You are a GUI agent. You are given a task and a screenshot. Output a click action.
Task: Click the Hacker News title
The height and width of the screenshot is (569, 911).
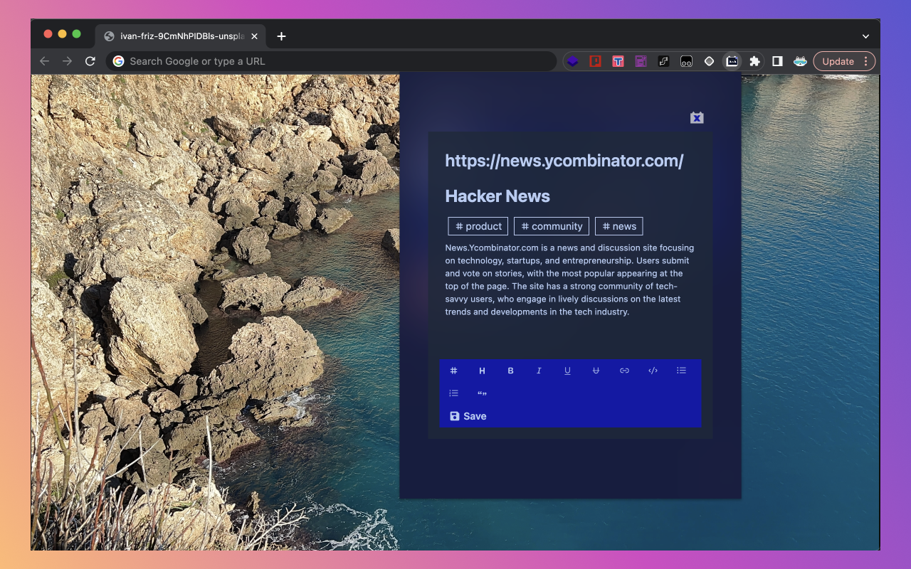(497, 196)
